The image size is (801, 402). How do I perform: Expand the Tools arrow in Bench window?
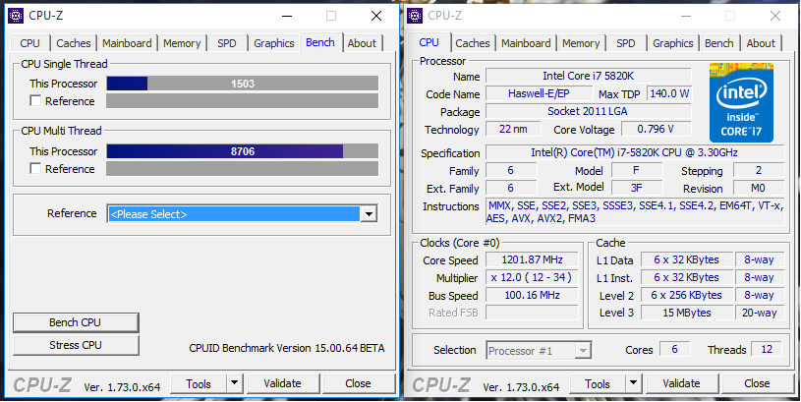tap(235, 383)
